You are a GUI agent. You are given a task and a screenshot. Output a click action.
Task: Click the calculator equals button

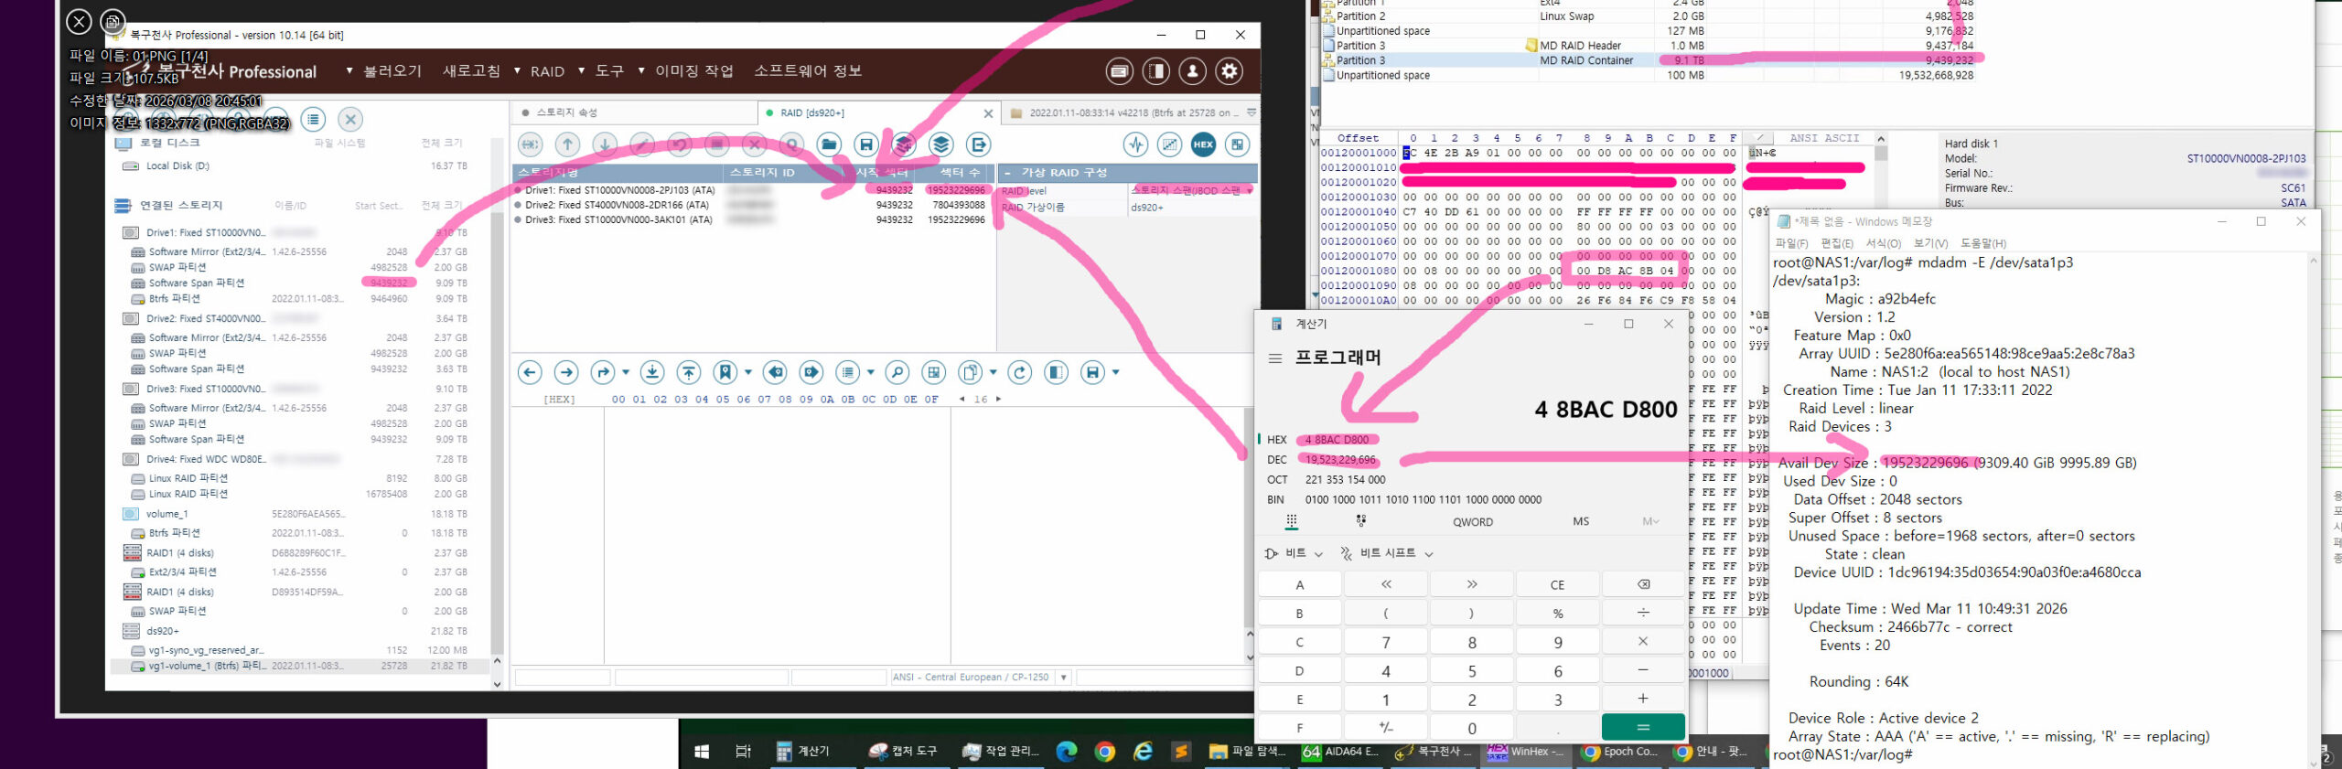[x=1643, y=727]
